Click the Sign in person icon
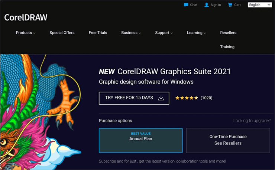The width and height of the screenshot is (275, 170). click(206, 5)
